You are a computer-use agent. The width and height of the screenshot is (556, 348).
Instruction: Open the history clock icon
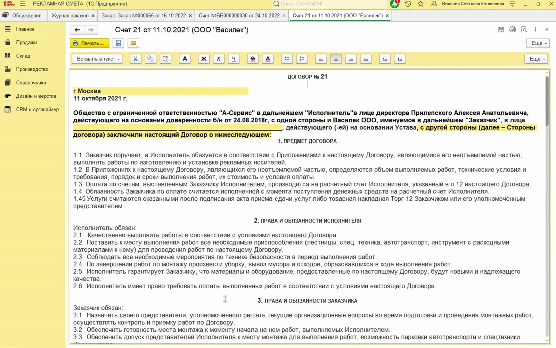408,4
